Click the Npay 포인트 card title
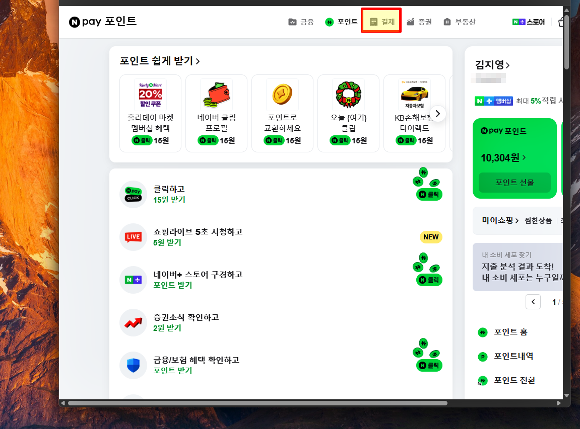 click(x=503, y=131)
